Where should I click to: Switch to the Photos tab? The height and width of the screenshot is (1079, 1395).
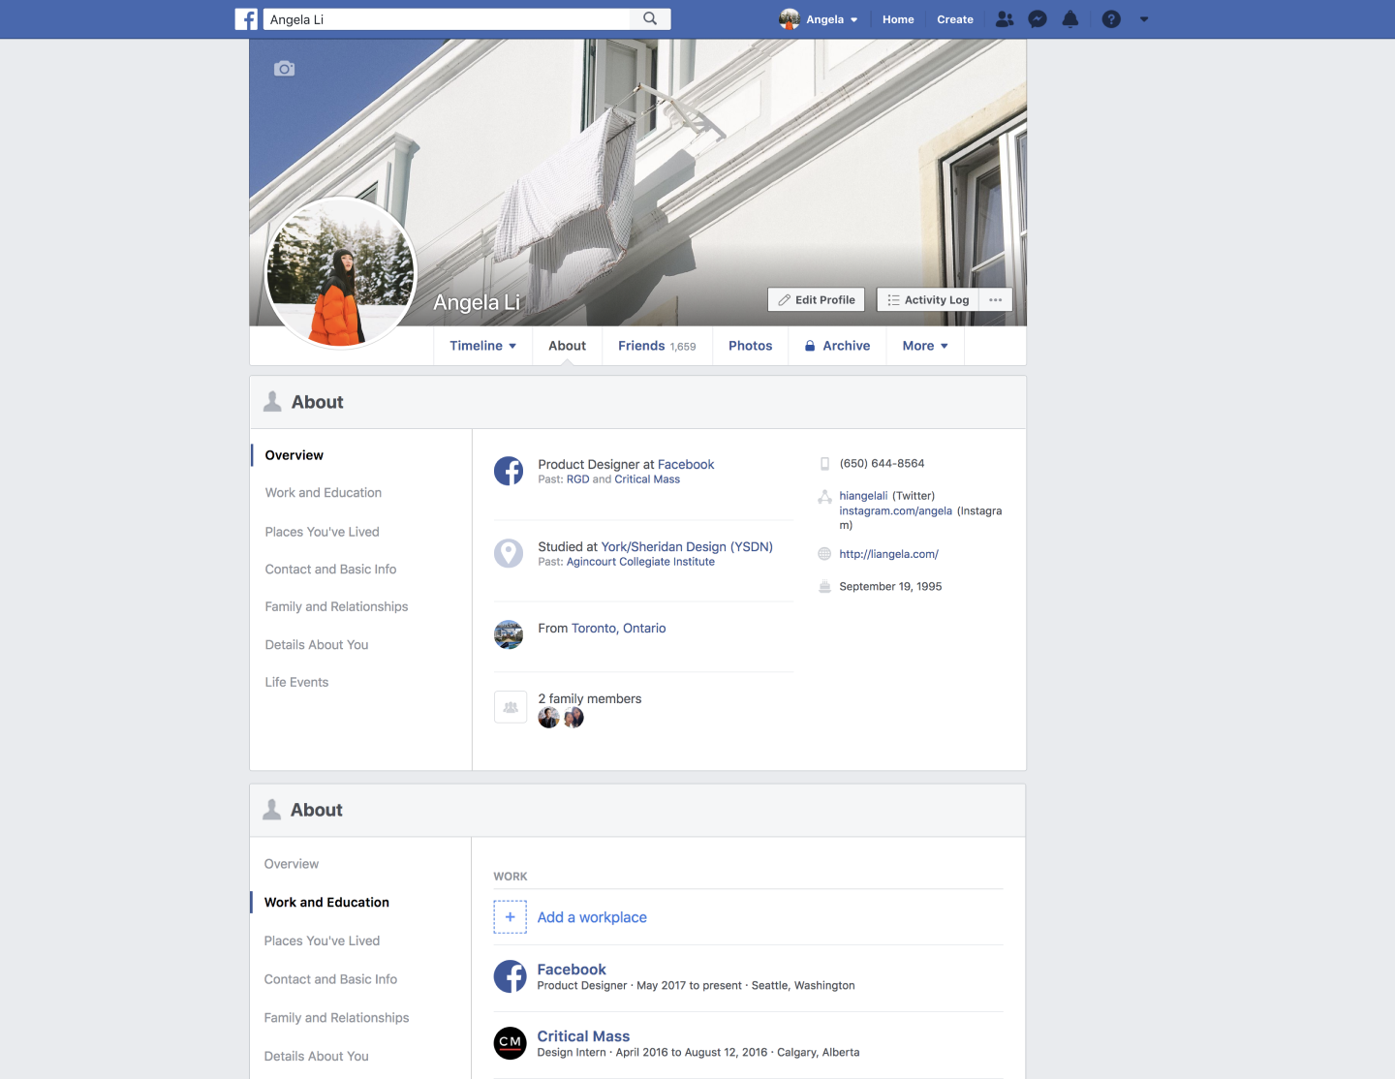pos(751,346)
